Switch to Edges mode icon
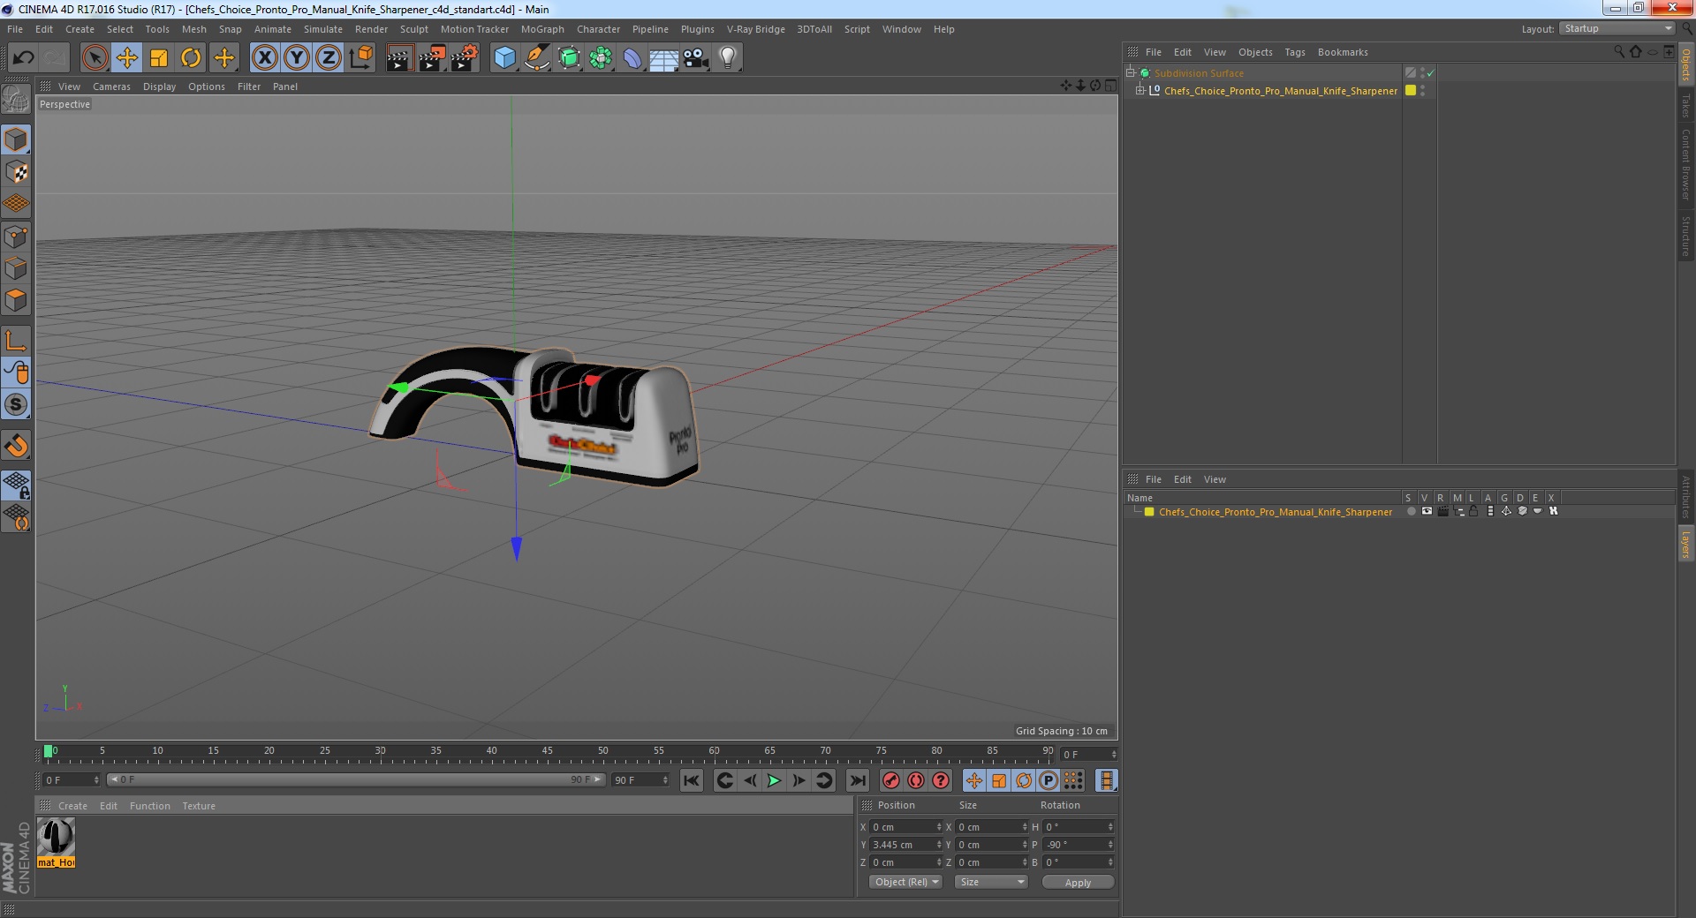The image size is (1696, 918). coord(16,268)
